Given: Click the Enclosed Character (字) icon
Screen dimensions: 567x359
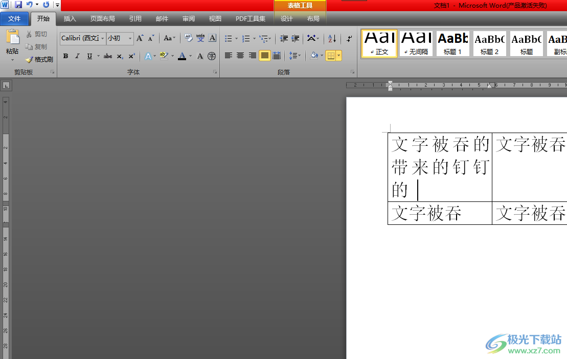Looking at the screenshot, I should [212, 56].
